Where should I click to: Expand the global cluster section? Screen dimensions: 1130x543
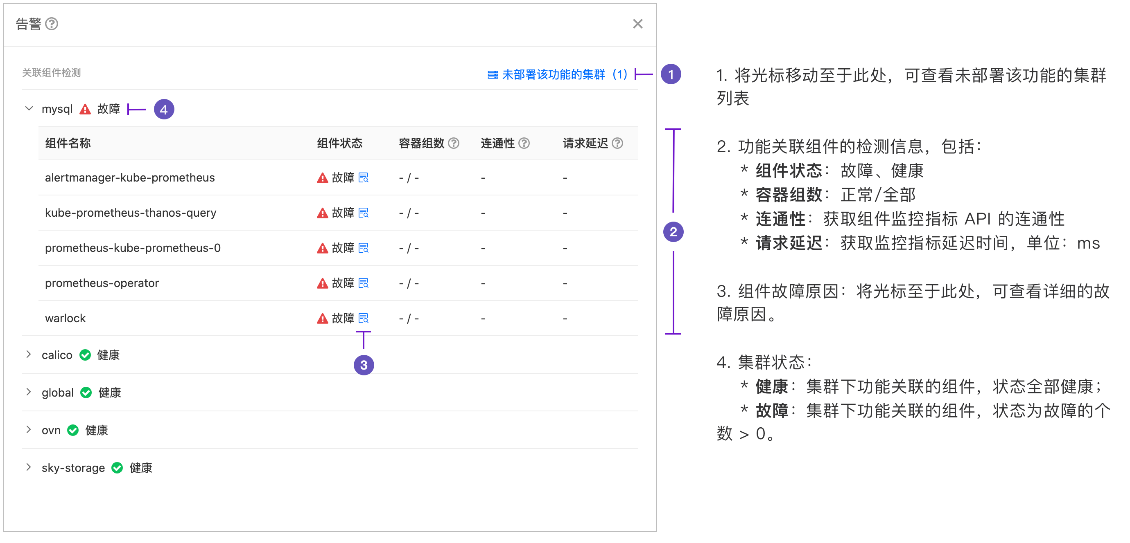pyautogui.click(x=29, y=392)
